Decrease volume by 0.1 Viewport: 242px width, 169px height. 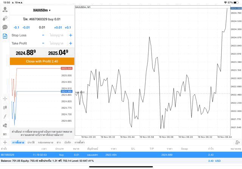pyautogui.click(x=16, y=28)
